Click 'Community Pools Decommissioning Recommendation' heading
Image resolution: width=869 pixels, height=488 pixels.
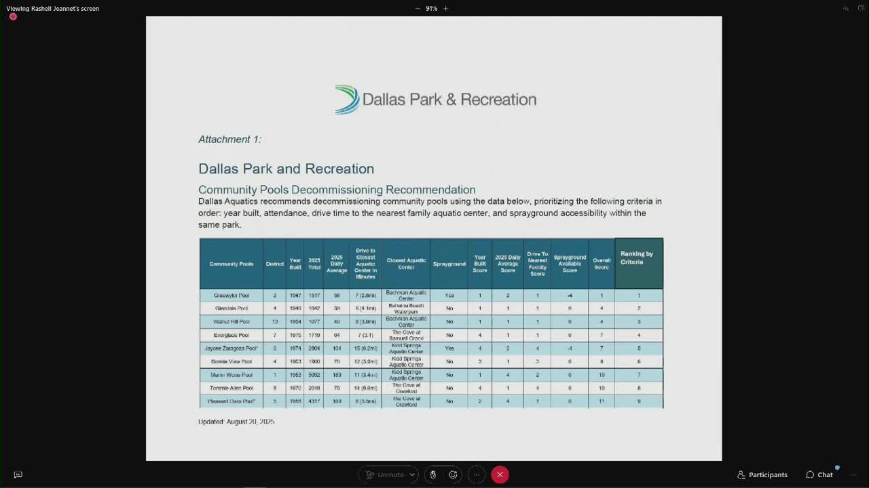337,190
